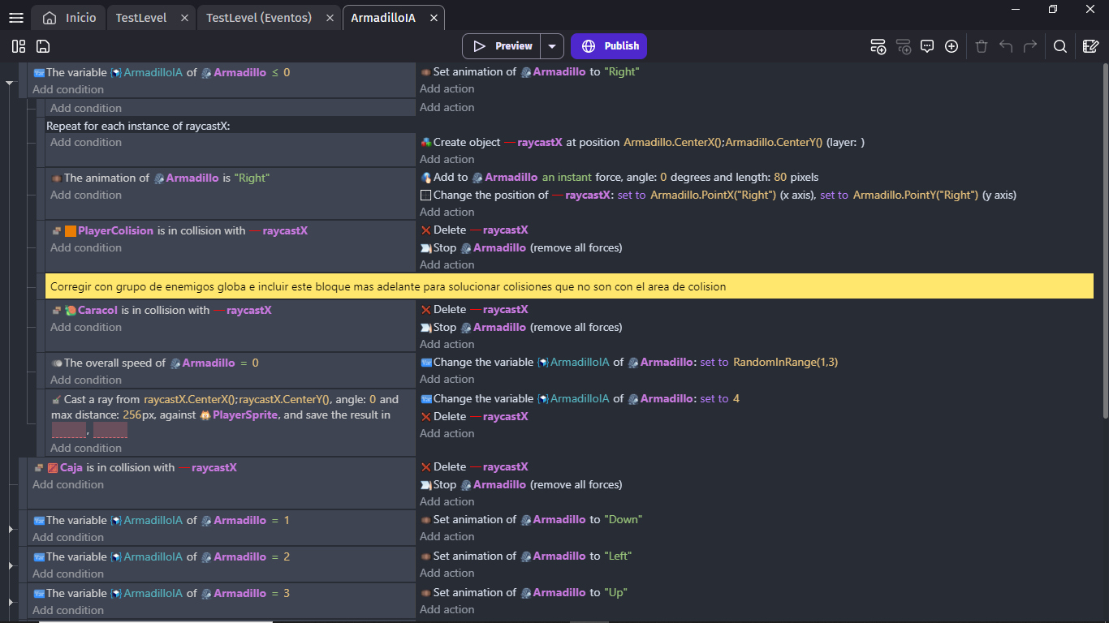This screenshot has height=623, width=1109.
Task: Collapse the ArmadilloIA = 1 event using its chevron
Action: point(9,530)
